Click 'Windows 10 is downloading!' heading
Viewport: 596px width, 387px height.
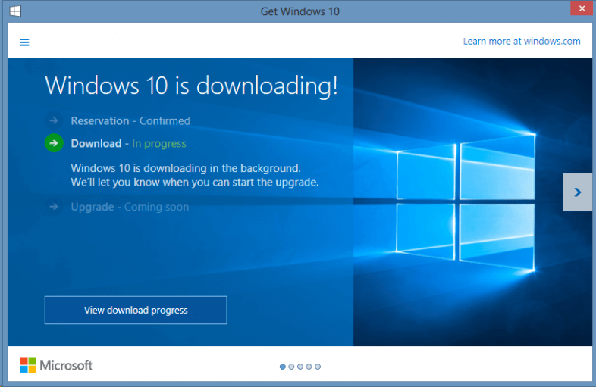[191, 86]
